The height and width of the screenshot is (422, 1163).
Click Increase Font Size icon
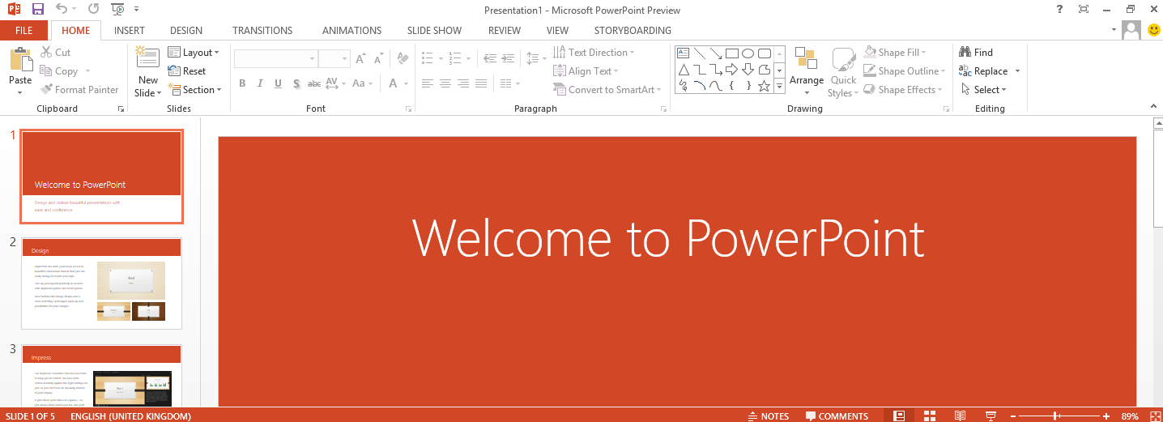coord(360,59)
